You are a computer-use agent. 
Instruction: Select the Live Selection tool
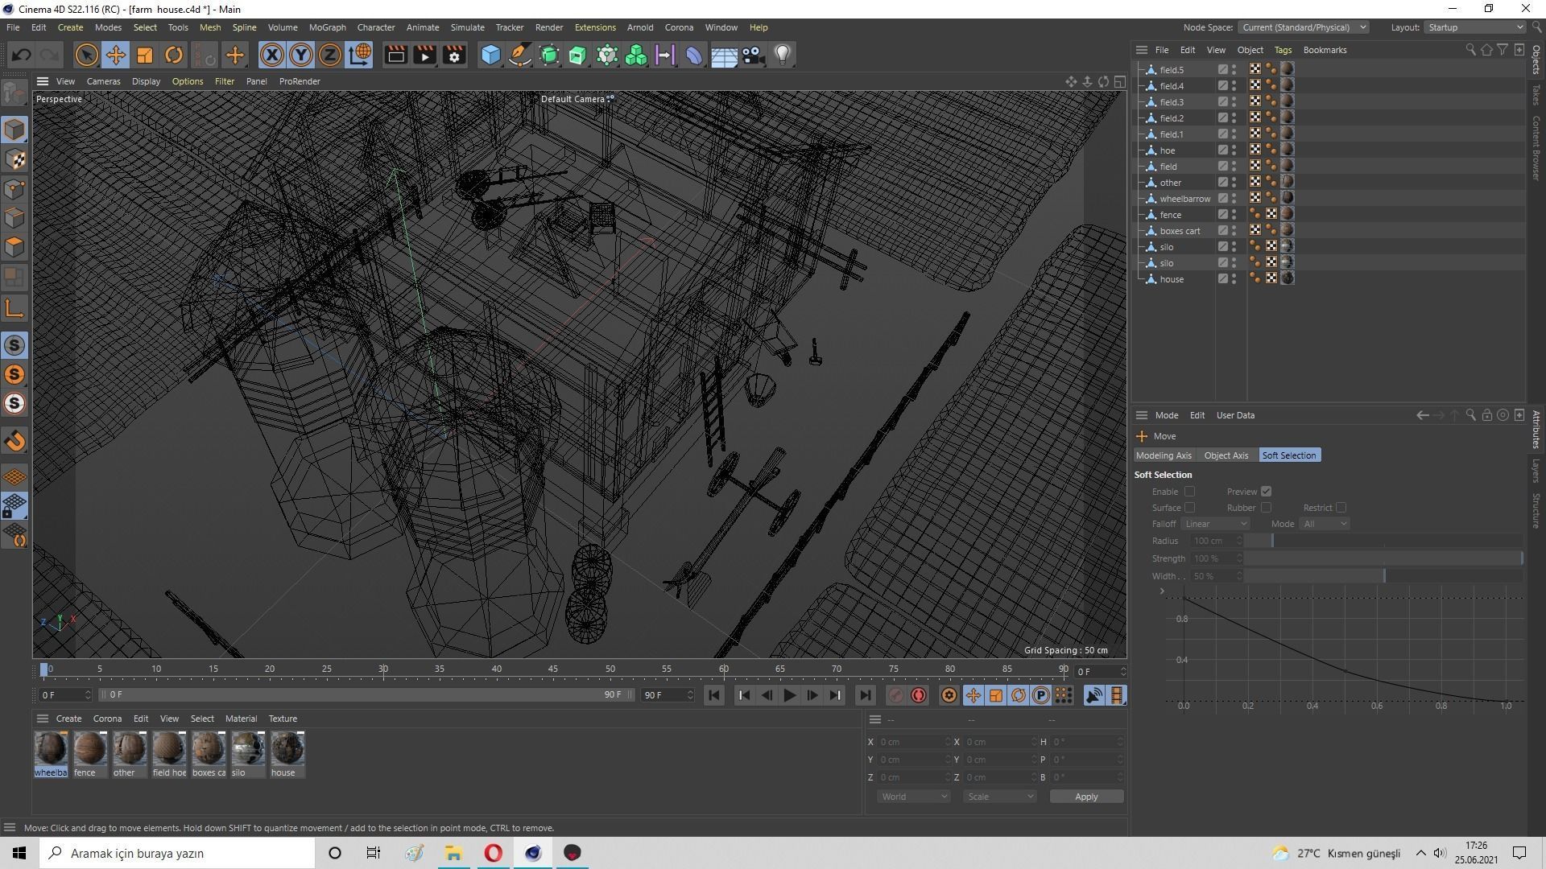point(86,55)
